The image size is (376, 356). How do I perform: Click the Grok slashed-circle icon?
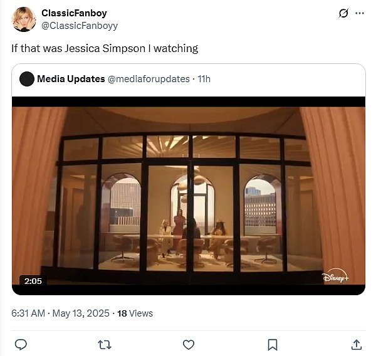click(343, 13)
